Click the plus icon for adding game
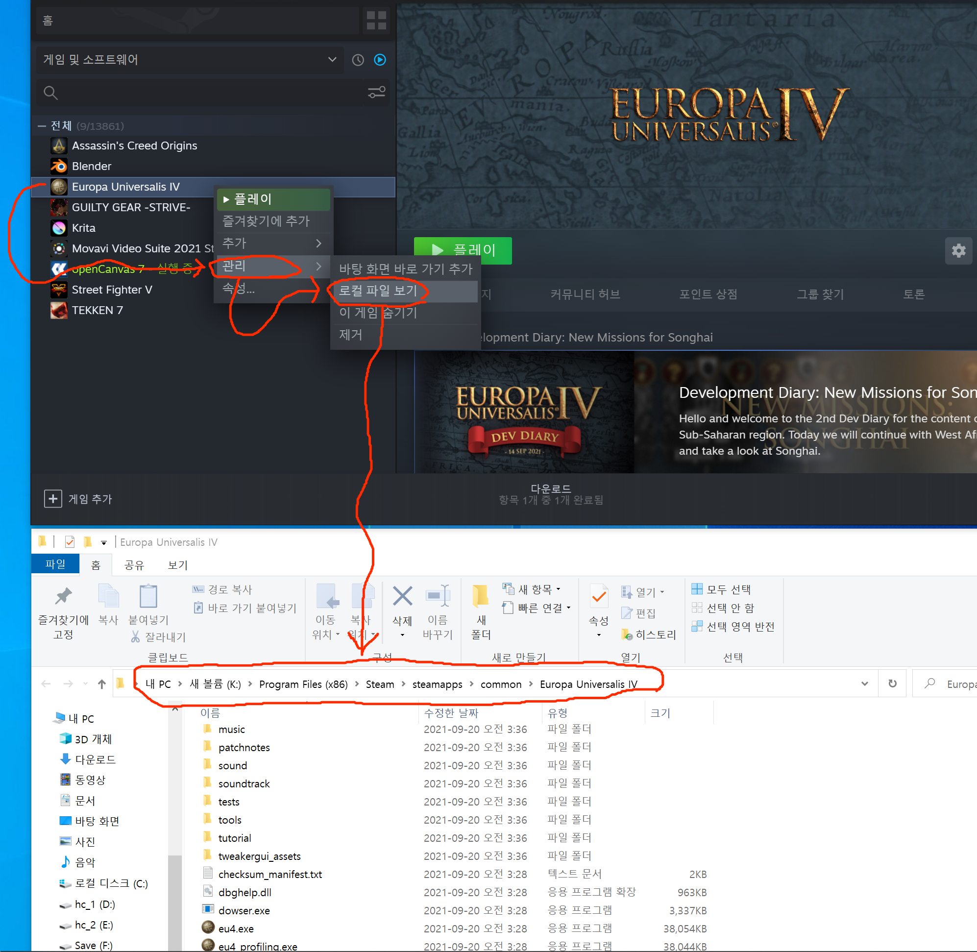The image size is (977, 952). (53, 498)
